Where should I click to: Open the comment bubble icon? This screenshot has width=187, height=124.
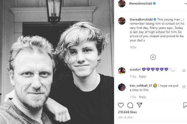pyautogui.click(x=130, y=105)
